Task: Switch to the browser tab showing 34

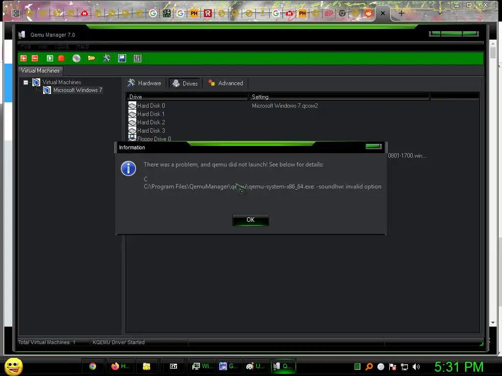Action: [167, 13]
